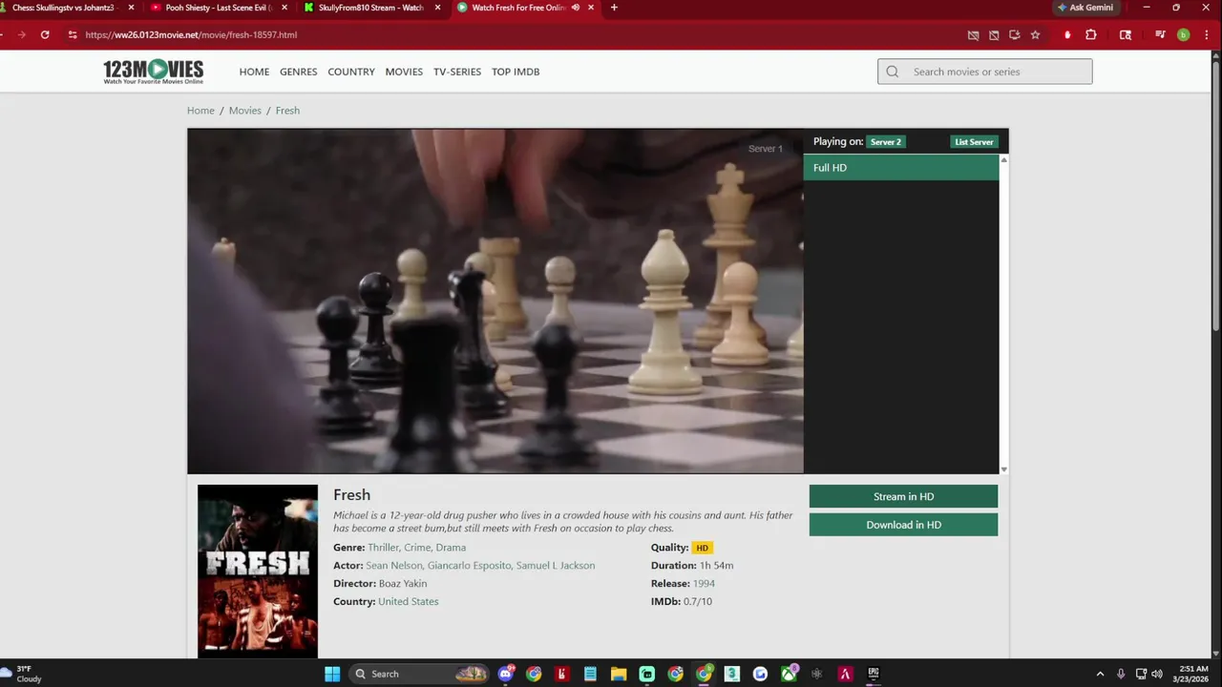Open actor Giancarlo Esposito link
Image resolution: width=1222 pixels, height=687 pixels.
pos(469,566)
